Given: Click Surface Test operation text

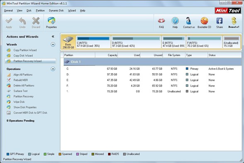Looking at the screenshot, I should coord(21,91).
